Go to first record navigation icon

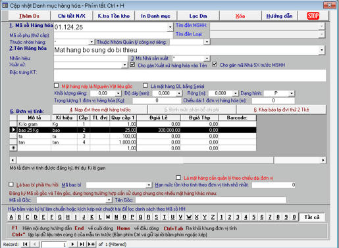pos(25,244)
